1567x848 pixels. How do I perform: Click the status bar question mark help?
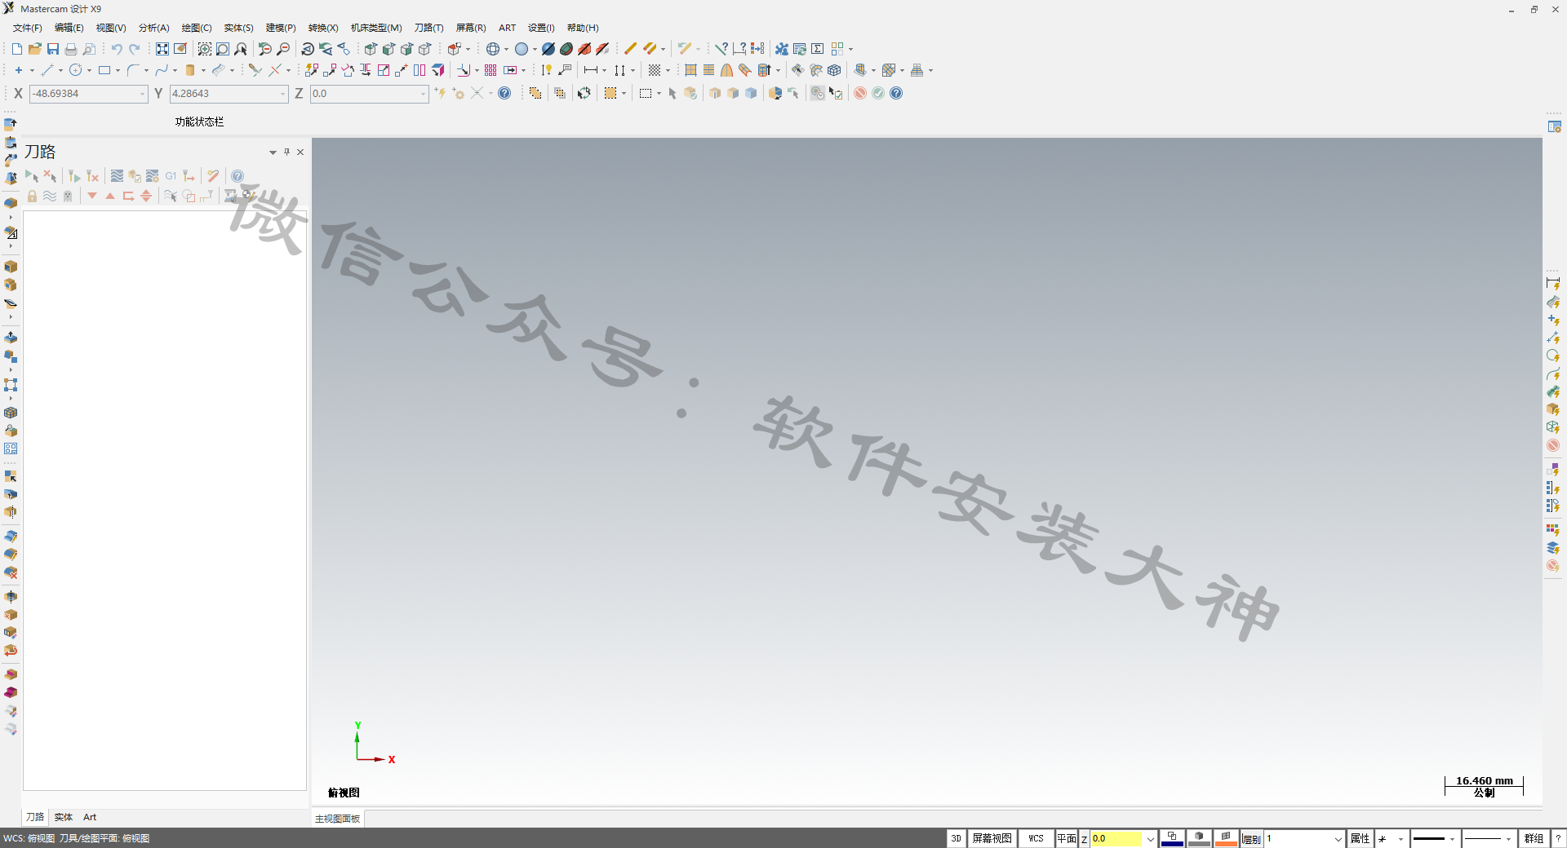[x=1558, y=838]
